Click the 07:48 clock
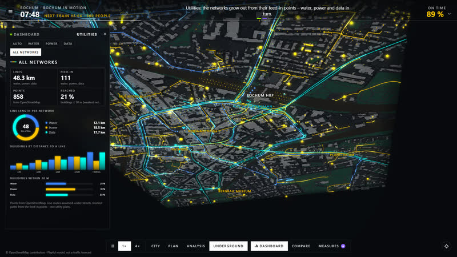The width and height of the screenshot is (457, 257). click(30, 15)
